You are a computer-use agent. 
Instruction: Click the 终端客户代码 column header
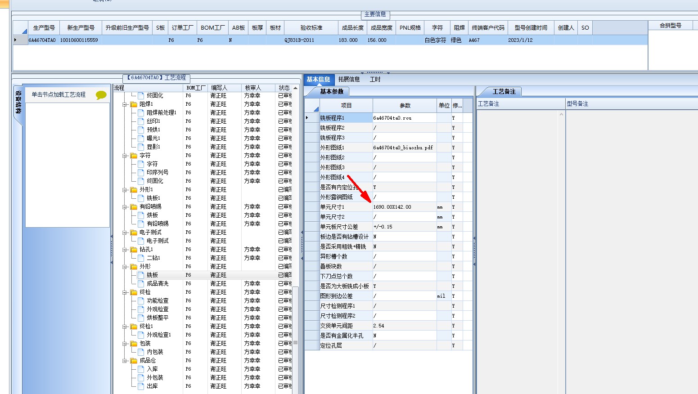488,27
